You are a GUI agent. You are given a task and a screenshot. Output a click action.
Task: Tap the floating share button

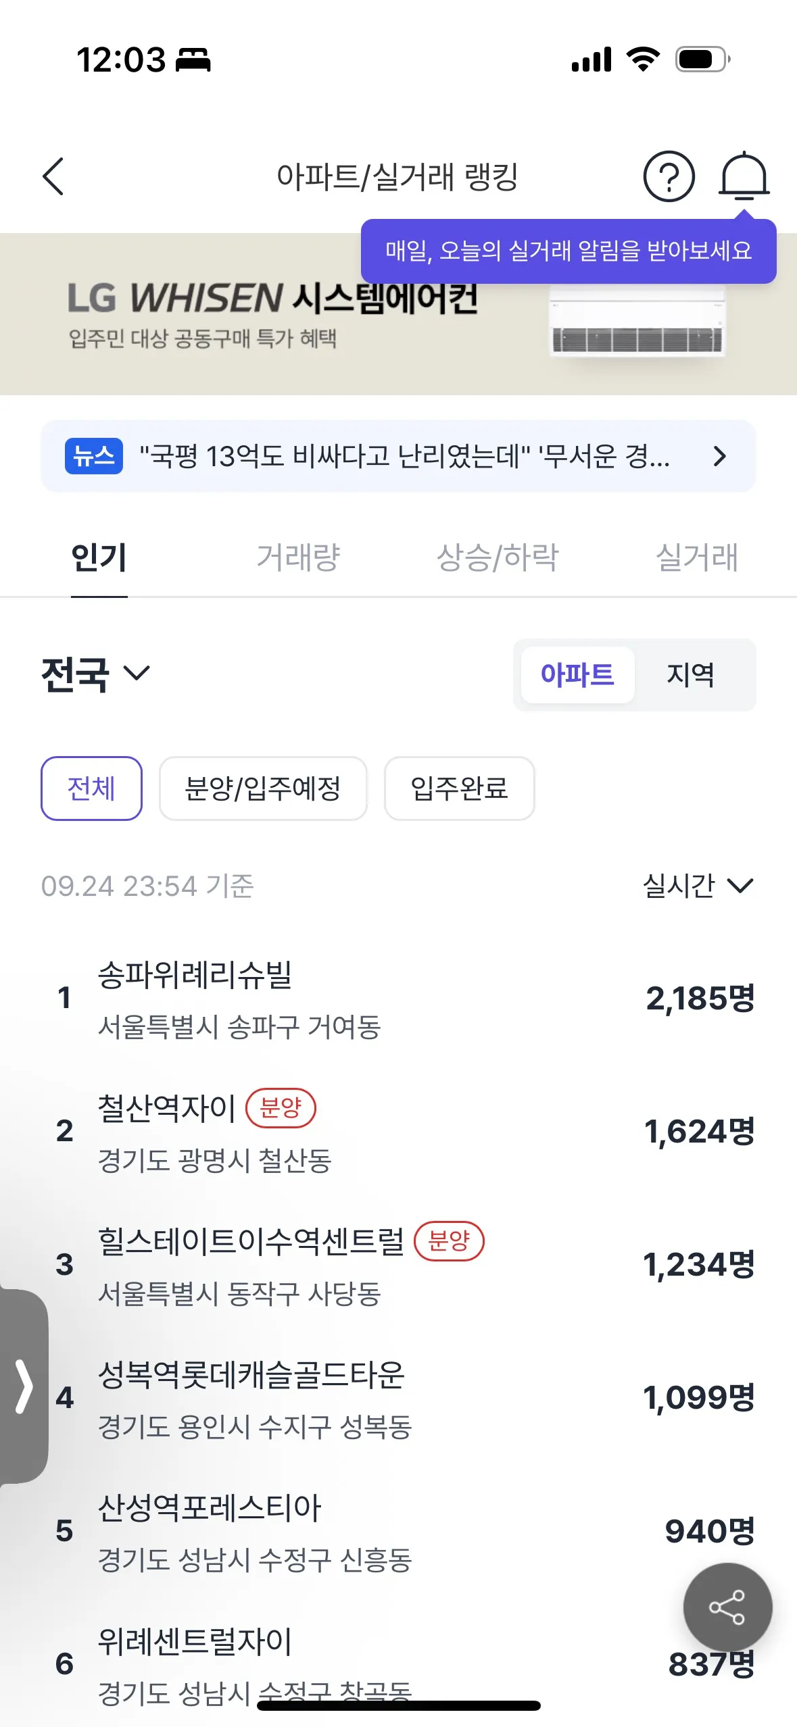coord(727,1607)
